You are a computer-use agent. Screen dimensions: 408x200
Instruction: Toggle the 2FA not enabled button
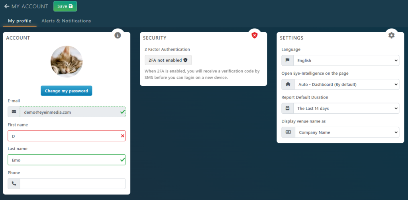[168, 60]
